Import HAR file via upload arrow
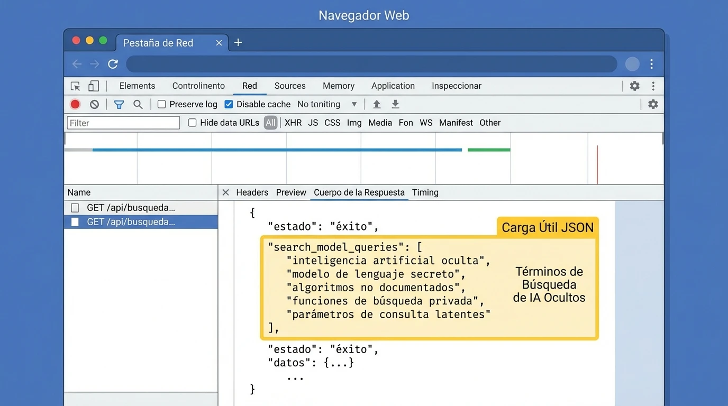This screenshot has height=406, width=728. pyautogui.click(x=377, y=104)
